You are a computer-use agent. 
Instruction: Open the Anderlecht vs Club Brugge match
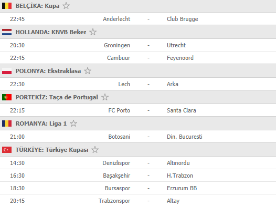pyautogui.click(x=138, y=19)
